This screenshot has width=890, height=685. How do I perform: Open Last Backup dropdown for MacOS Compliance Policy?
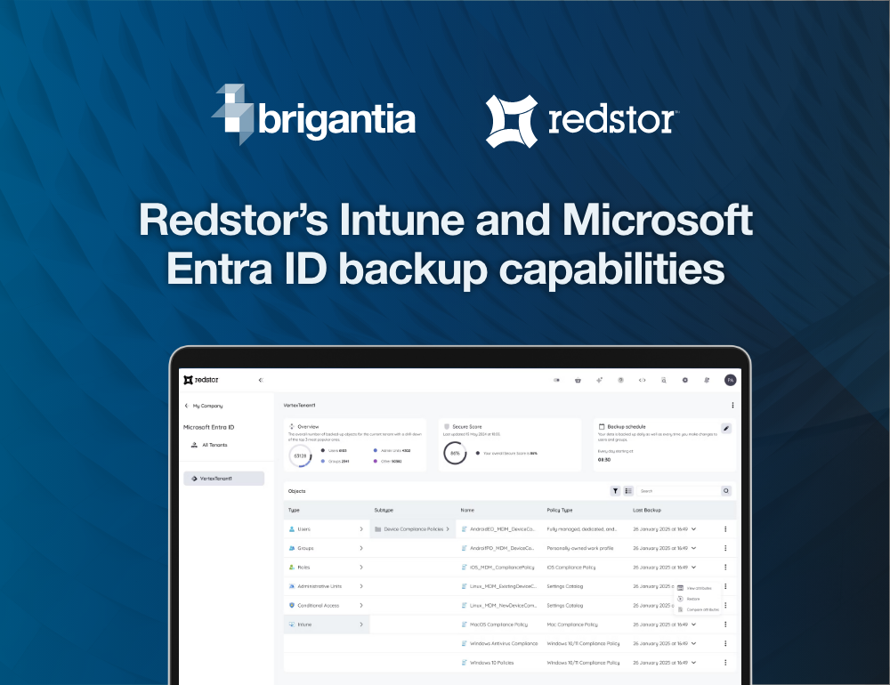693,625
